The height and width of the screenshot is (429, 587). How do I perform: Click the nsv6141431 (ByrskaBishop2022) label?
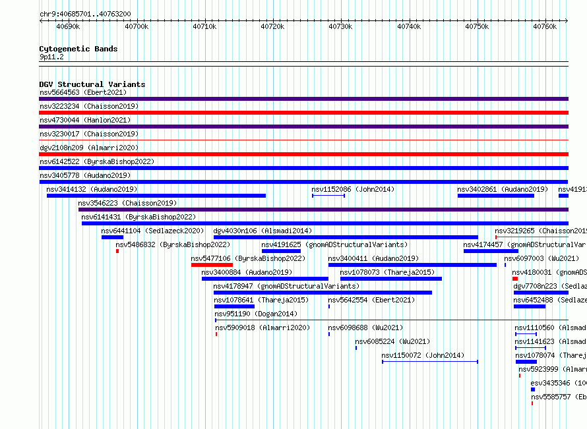click(139, 217)
